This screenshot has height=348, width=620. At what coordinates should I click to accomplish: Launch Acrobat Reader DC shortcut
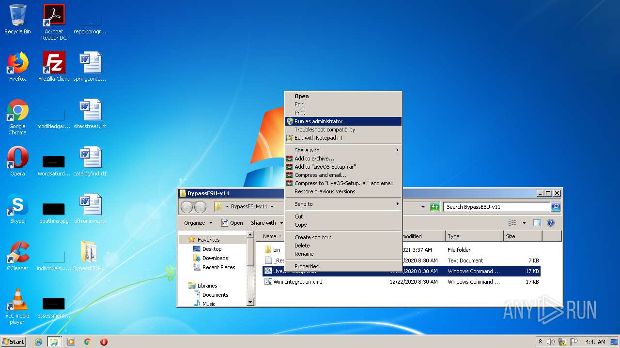54,22
